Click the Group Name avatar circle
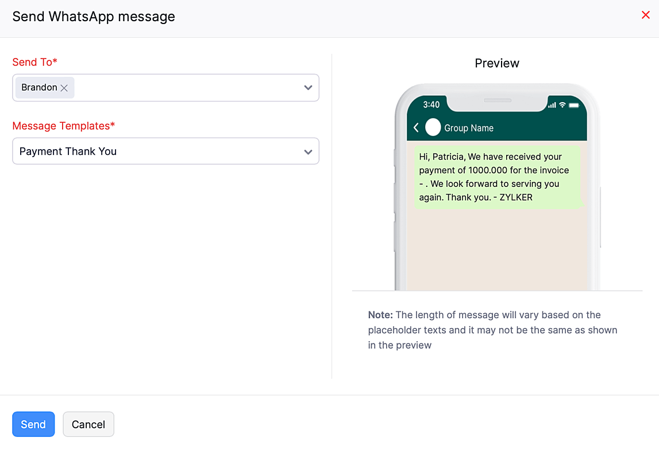Screen dimensions: 659x449 [433, 127]
